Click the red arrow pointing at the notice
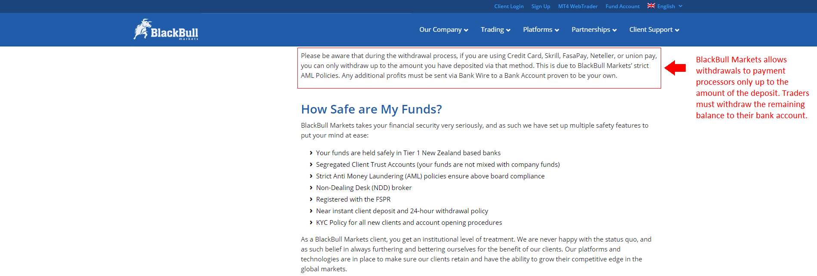 click(x=675, y=68)
